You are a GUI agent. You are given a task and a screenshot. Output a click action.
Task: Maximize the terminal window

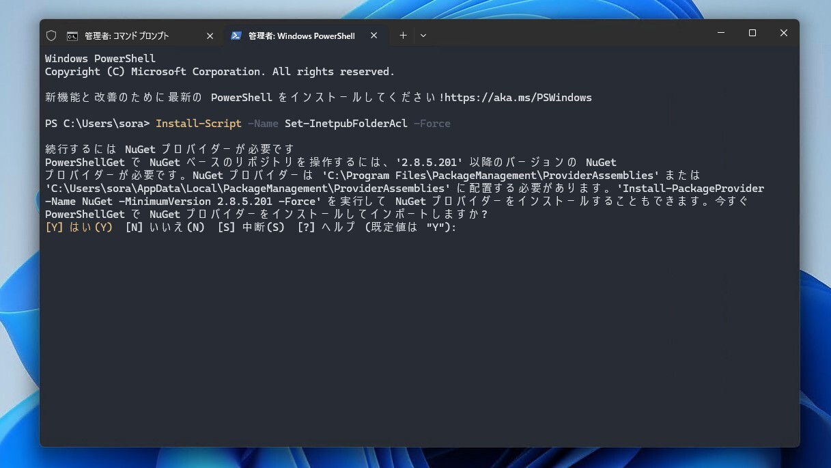752,33
